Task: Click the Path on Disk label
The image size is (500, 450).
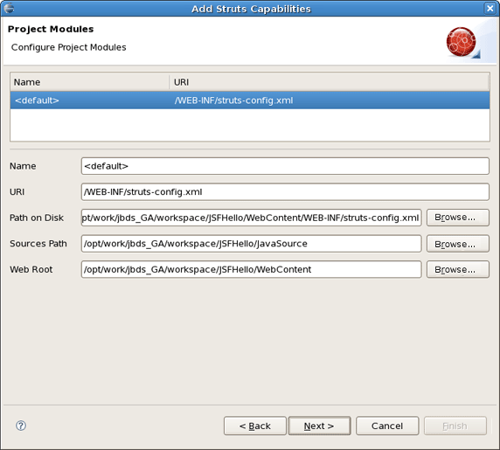Action: [x=37, y=218]
